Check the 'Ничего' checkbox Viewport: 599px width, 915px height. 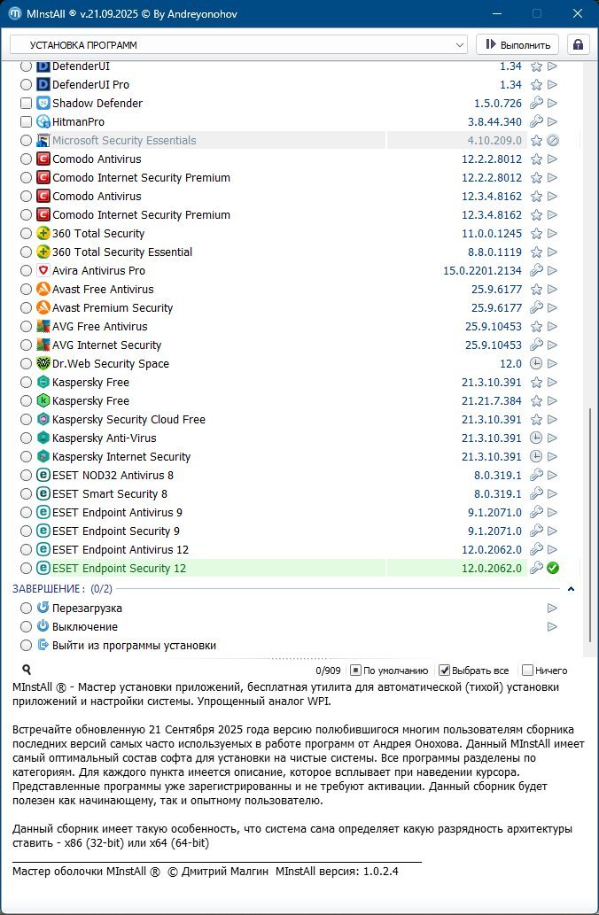coord(528,671)
